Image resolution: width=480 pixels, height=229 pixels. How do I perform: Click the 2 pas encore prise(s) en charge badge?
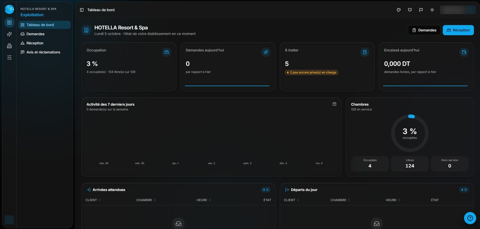[x=312, y=72]
